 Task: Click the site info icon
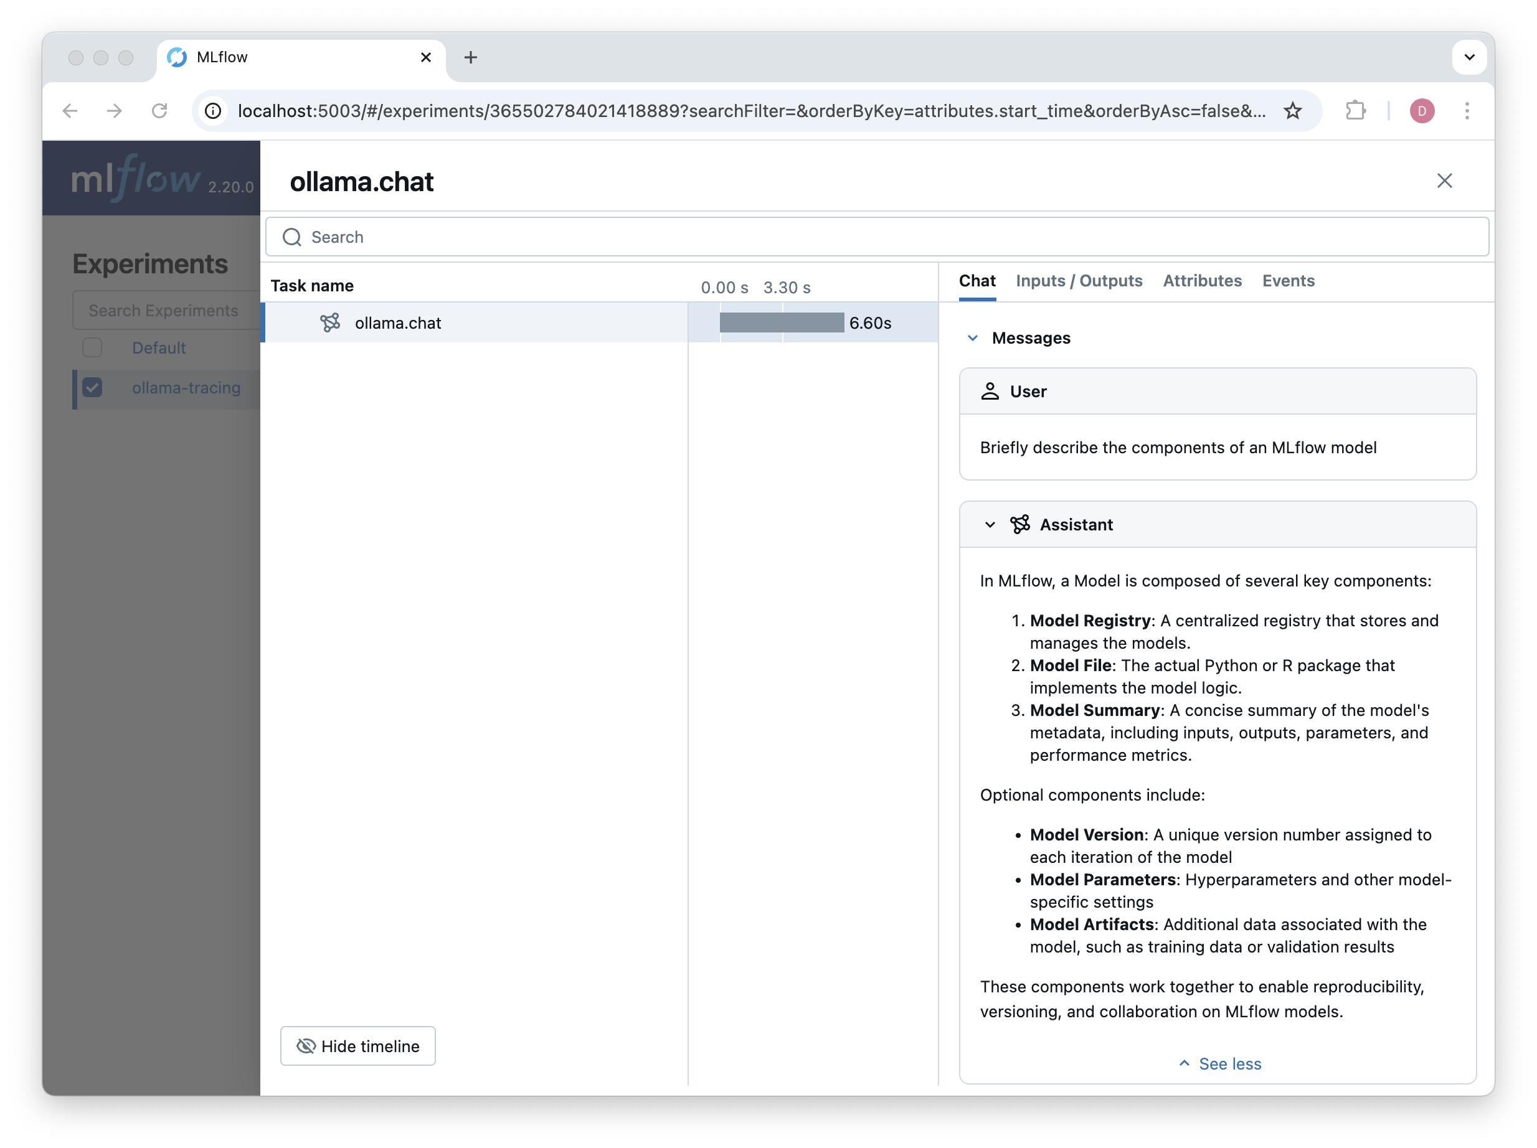point(214,111)
